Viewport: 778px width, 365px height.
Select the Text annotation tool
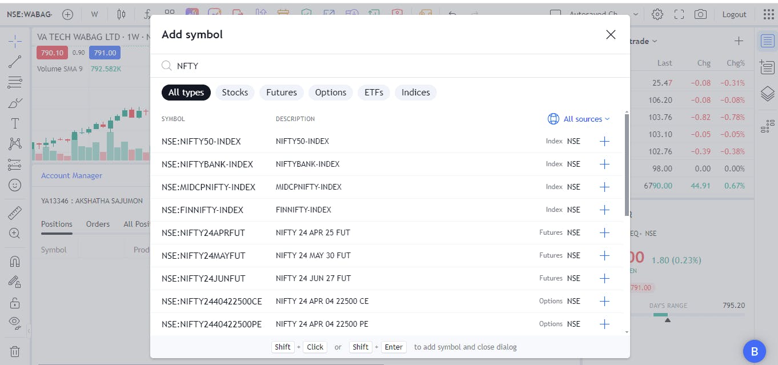pyautogui.click(x=15, y=123)
